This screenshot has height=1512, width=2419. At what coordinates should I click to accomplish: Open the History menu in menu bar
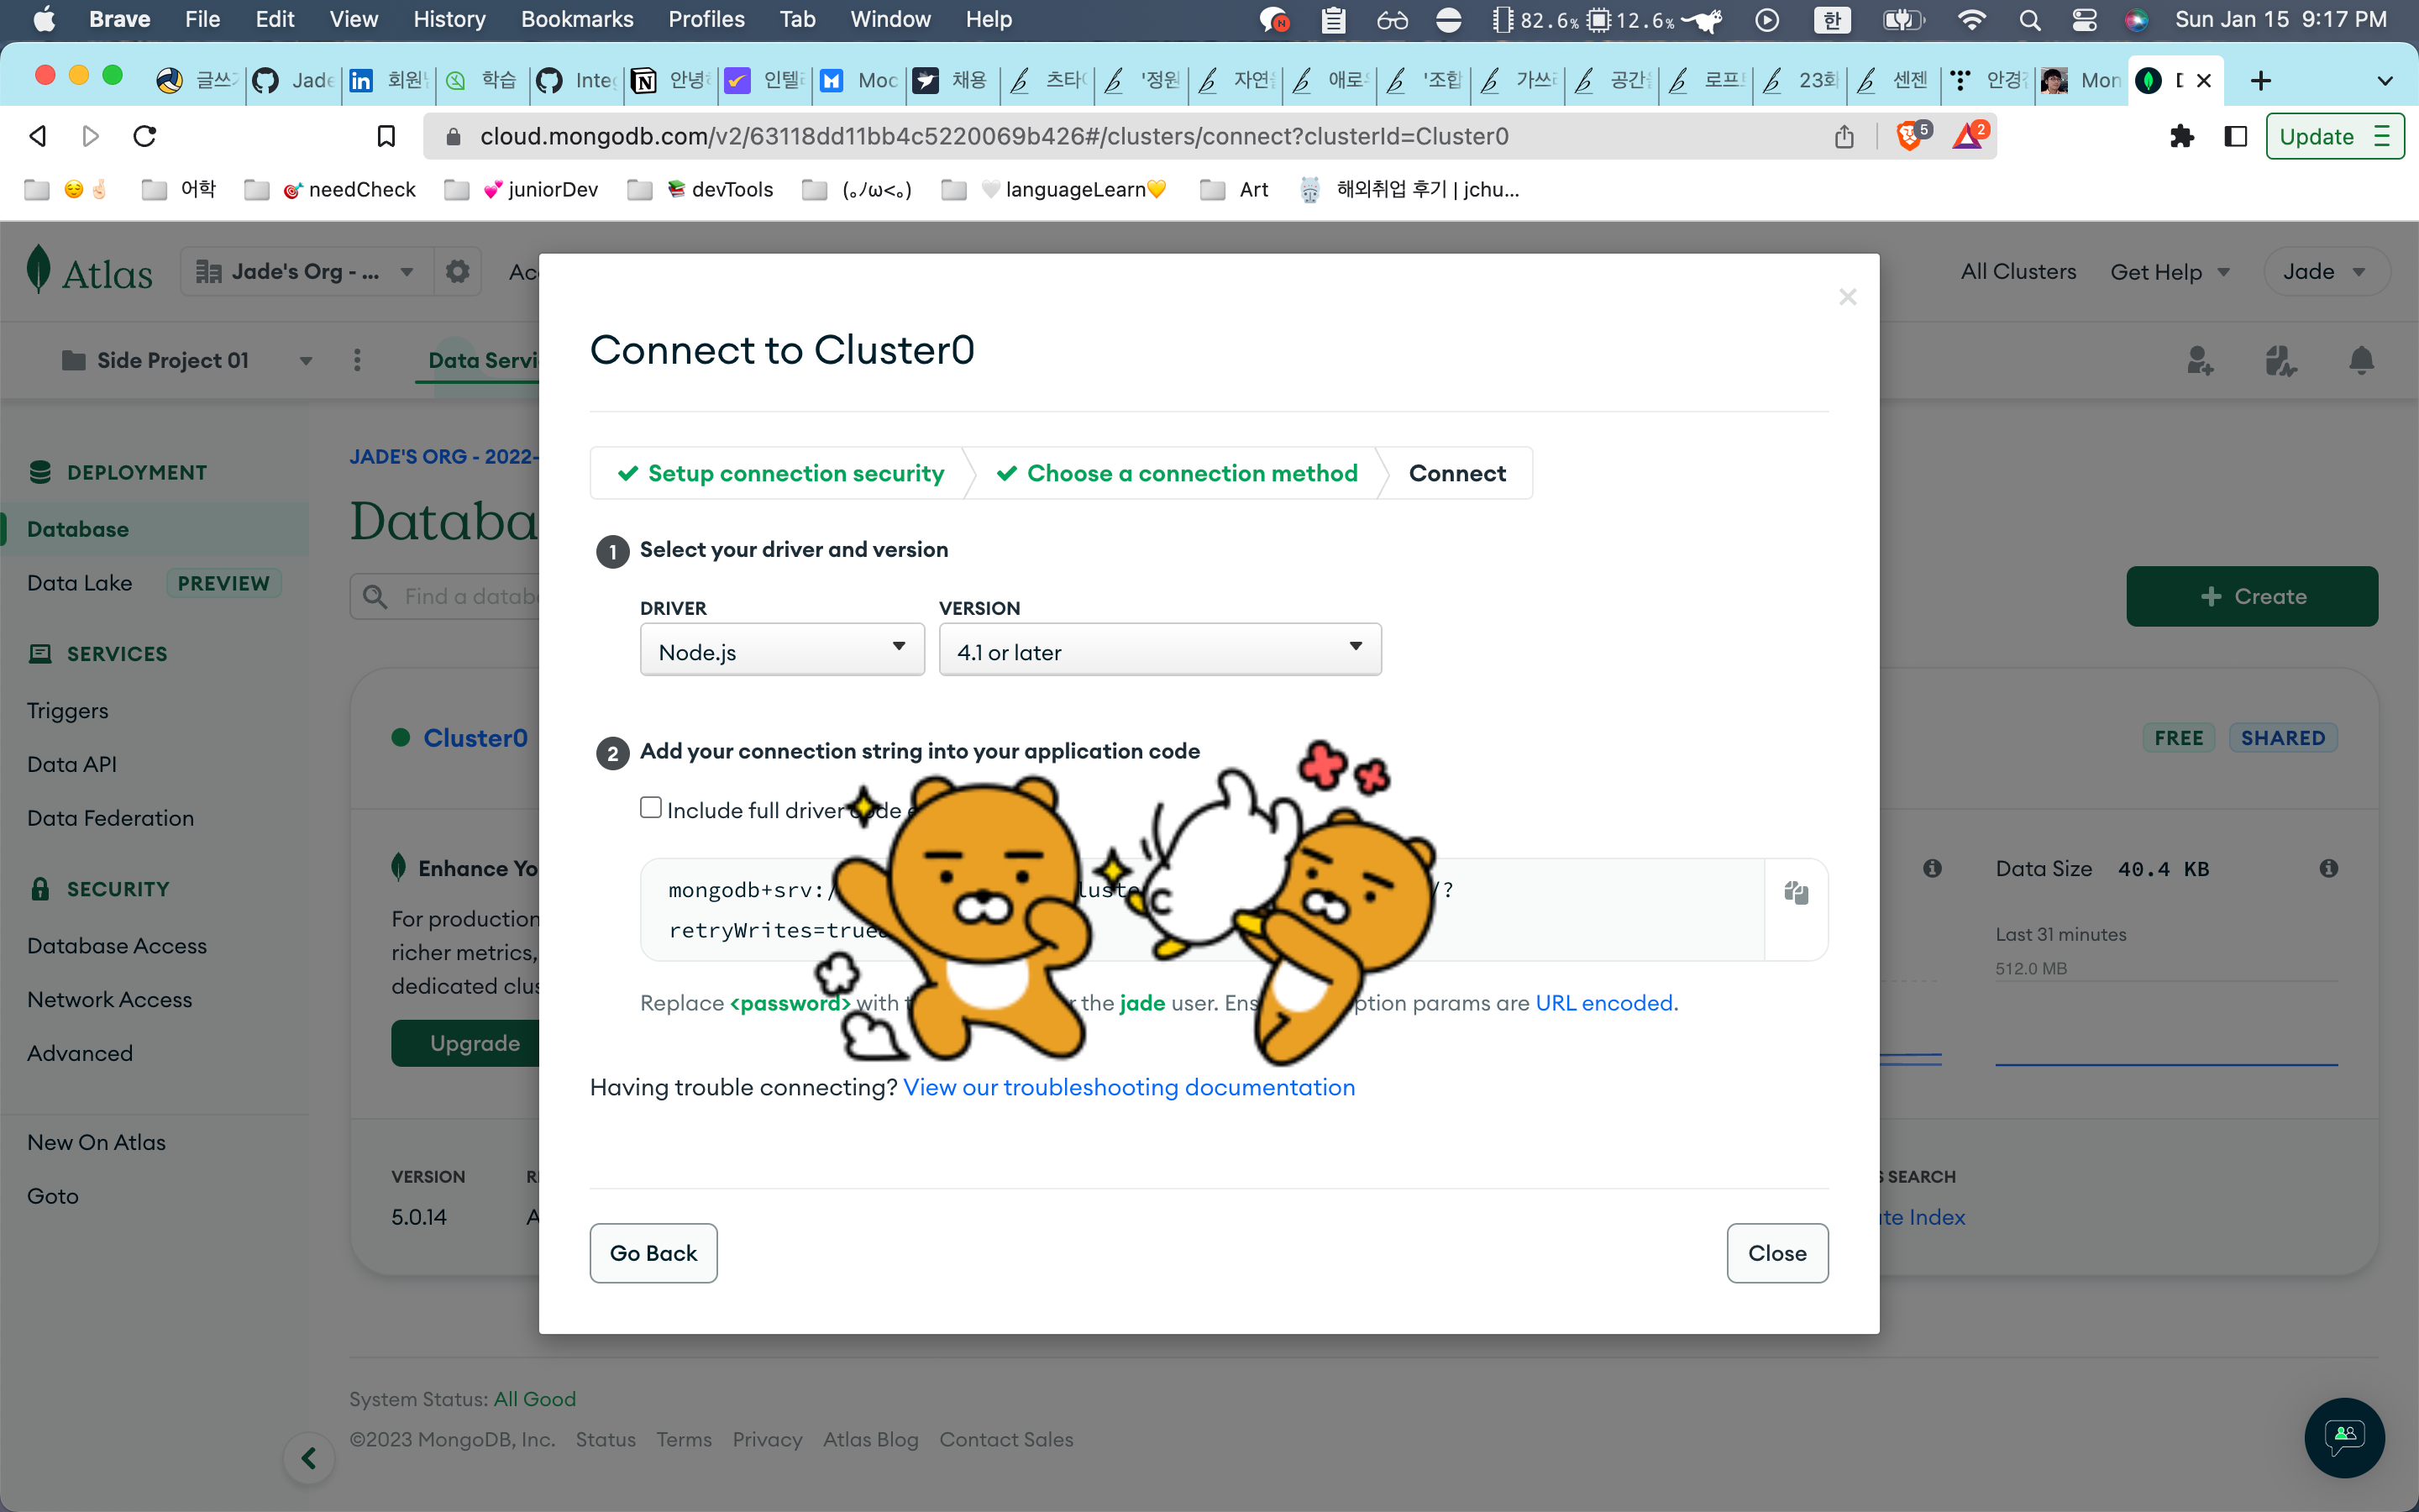[449, 19]
